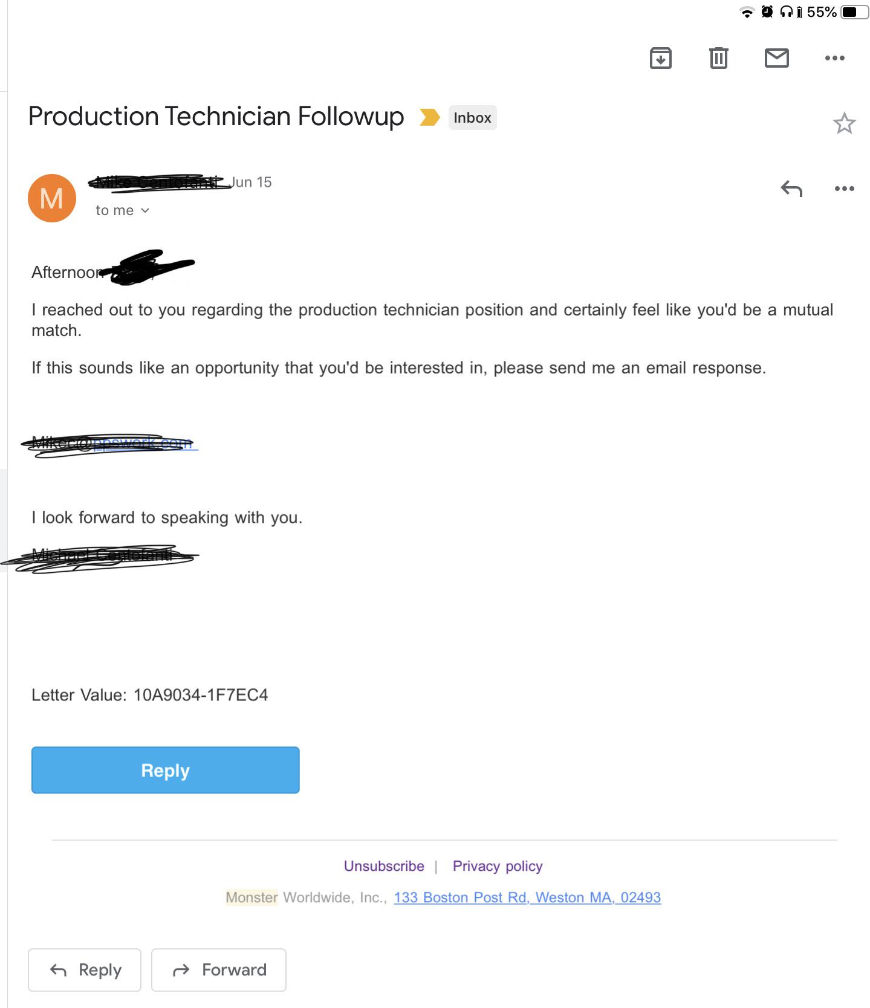870x1008 pixels.
Task: Expand the "to me" recipient details
Action: [x=122, y=210]
